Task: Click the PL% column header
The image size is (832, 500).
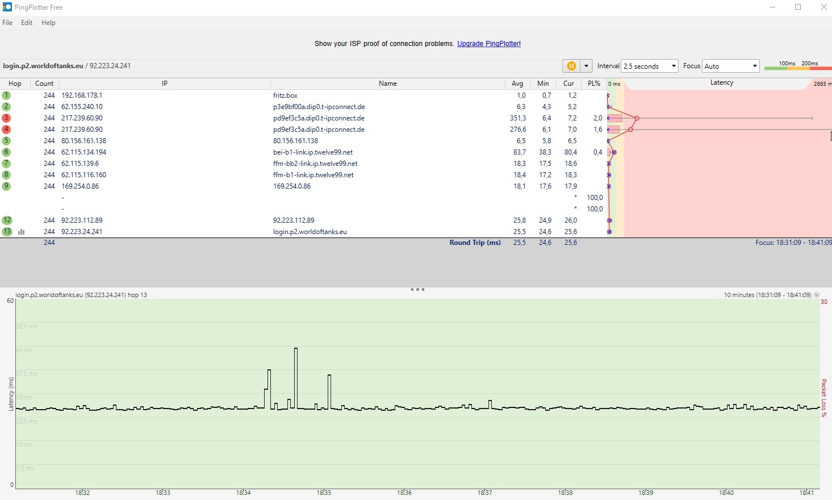Action: pos(594,84)
